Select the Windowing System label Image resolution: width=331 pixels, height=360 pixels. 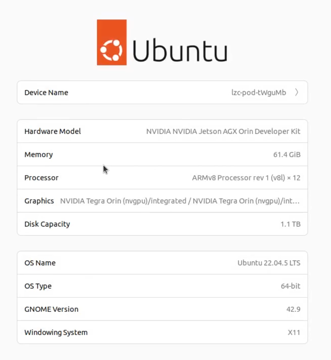click(56, 332)
